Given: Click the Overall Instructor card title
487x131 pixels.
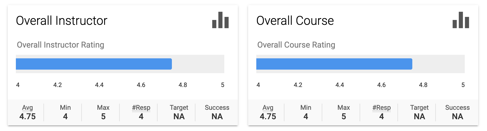Looking at the screenshot, I should (62, 21).
